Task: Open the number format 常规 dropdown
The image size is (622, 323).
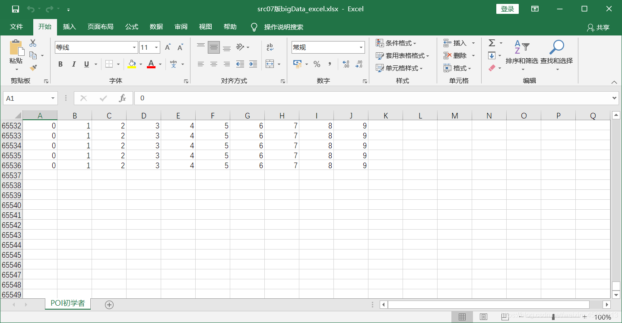Action: point(361,48)
